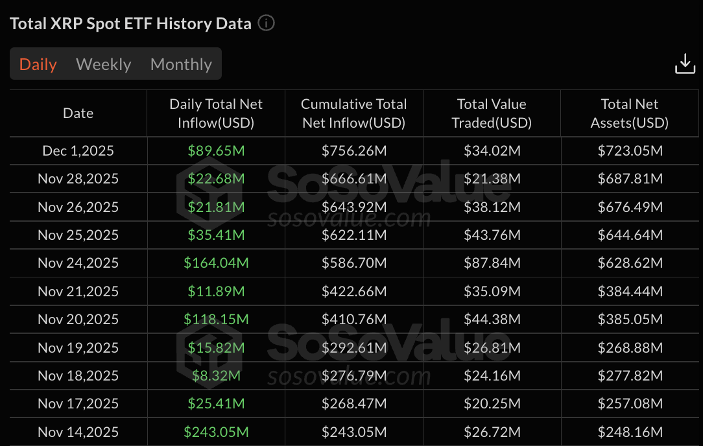The image size is (703, 446).
Task: Click the $164.04M daily inflow value
Action: (x=216, y=263)
